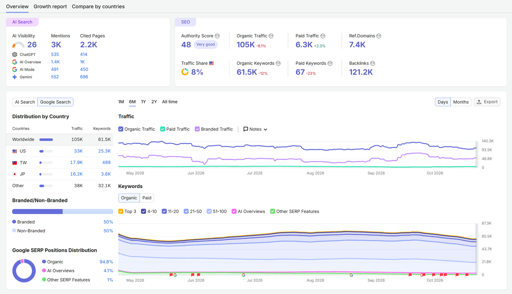Click the Taiwan flag in country list

(15, 163)
